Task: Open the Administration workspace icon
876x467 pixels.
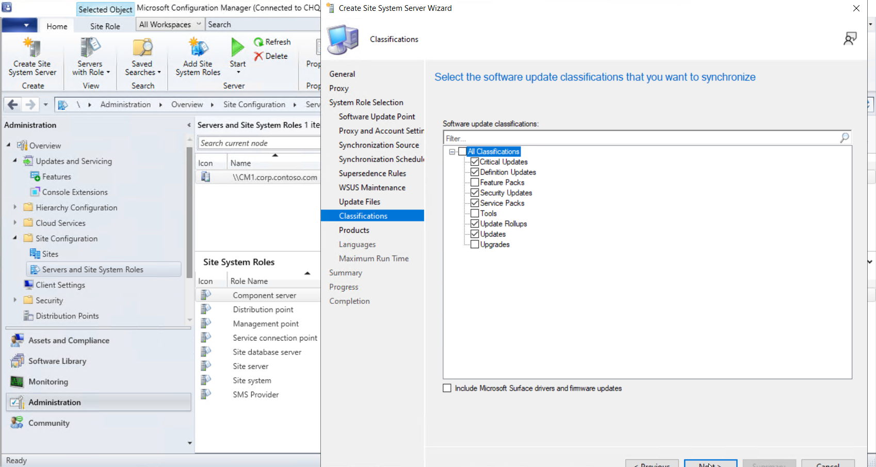Action: [18, 402]
